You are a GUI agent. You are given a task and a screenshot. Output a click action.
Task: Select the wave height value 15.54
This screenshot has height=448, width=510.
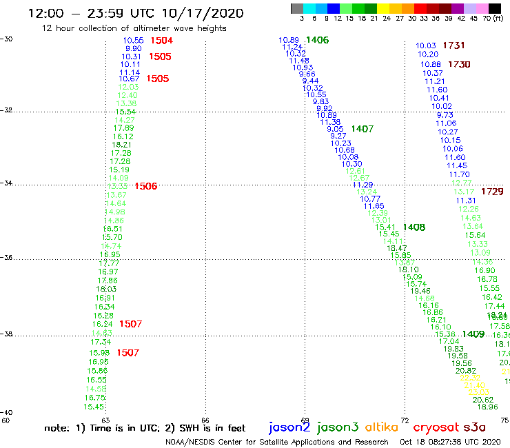125,112
